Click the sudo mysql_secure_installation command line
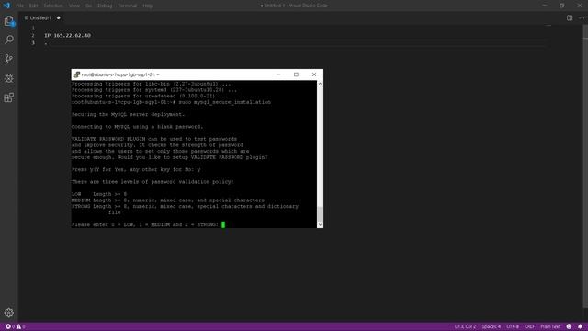 (171, 102)
